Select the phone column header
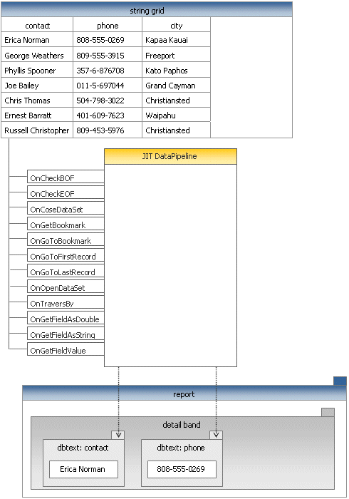Screen dimensions: 349x499 (x=108, y=25)
